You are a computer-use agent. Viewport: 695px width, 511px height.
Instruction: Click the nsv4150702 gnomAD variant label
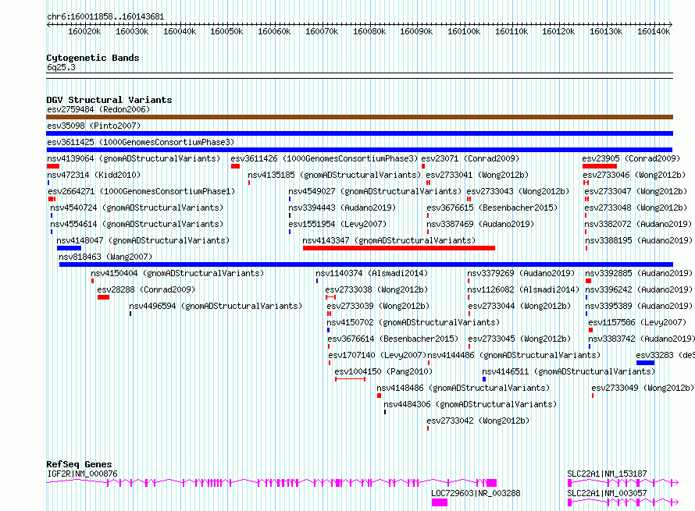413,322
